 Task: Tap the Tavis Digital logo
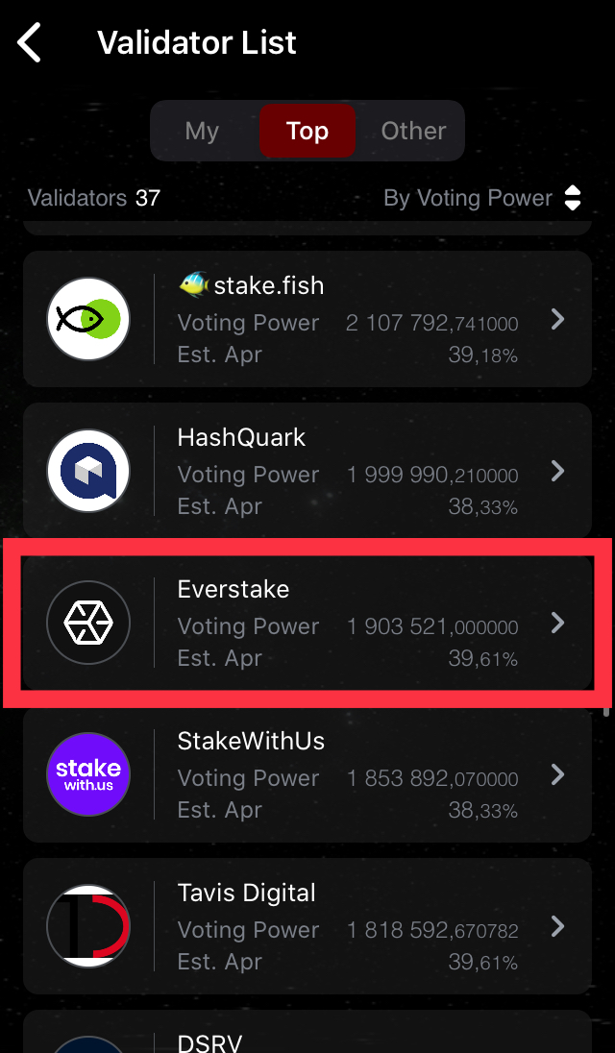tap(88, 926)
